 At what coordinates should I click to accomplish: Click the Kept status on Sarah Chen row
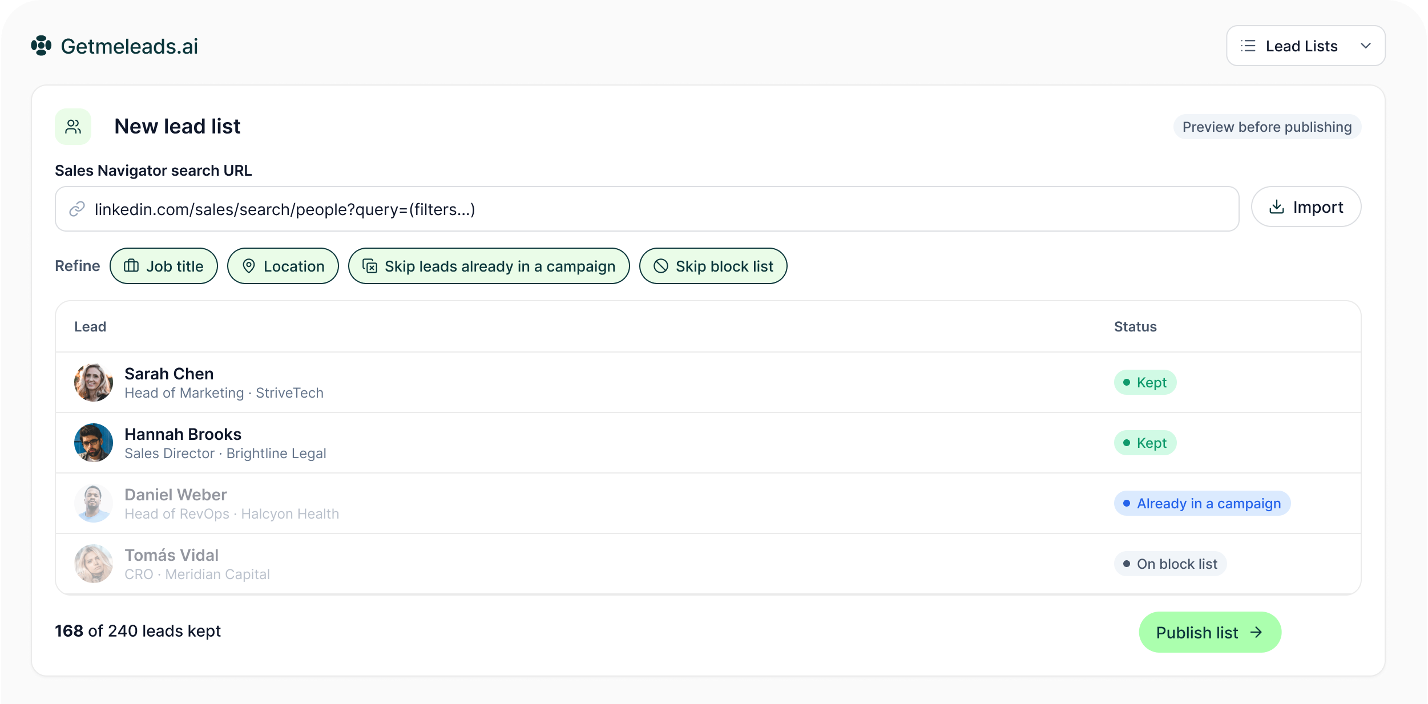[1145, 382]
